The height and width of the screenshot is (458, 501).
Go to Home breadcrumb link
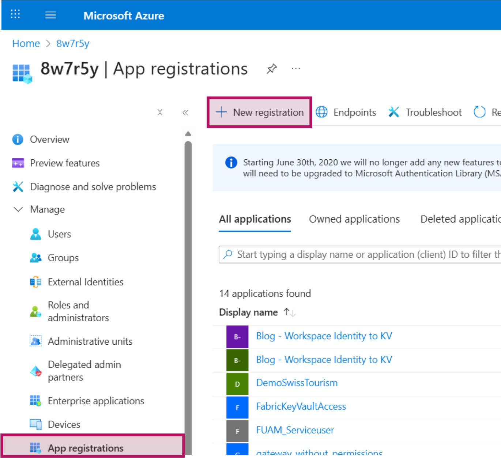pos(26,43)
